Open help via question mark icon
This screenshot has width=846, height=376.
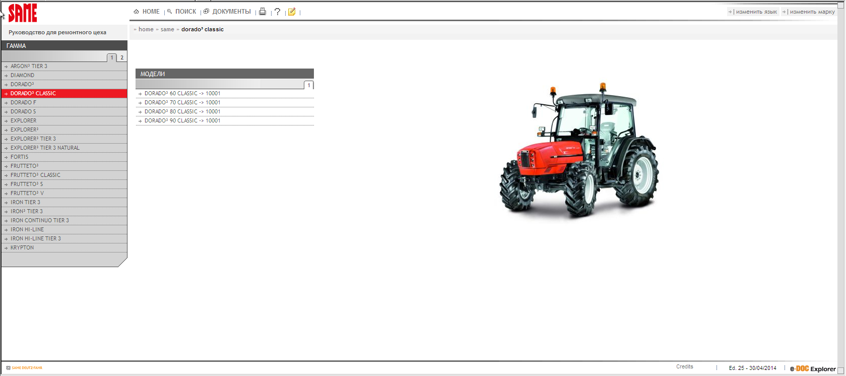click(277, 12)
